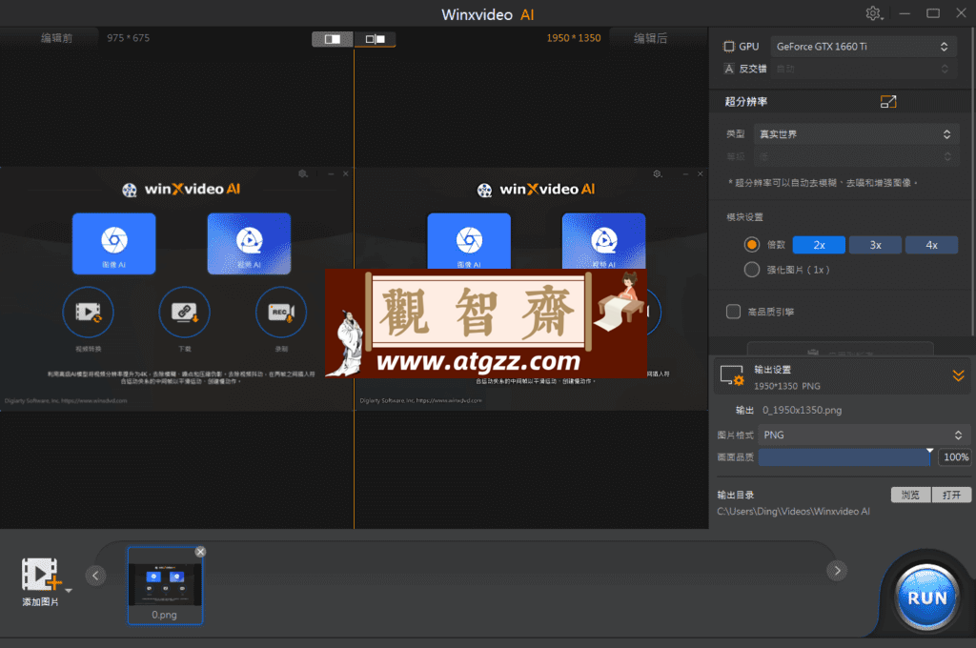The height and width of the screenshot is (648, 976).
Task: Click the 1950 * 1350 output resolution
Action: [574, 38]
